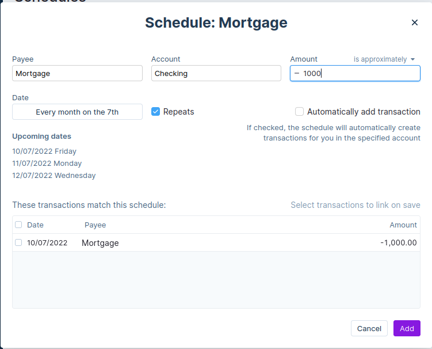Select the Mortgage payee cell in the table
This screenshot has height=349, width=432.
100,243
